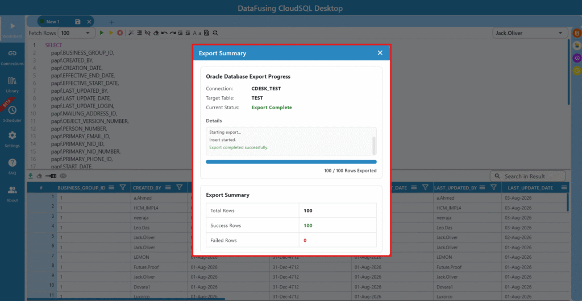This screenshot has height=301, width=582.
Task: Add a new worksheet tab with plus
Action: (x=111, y=22)
